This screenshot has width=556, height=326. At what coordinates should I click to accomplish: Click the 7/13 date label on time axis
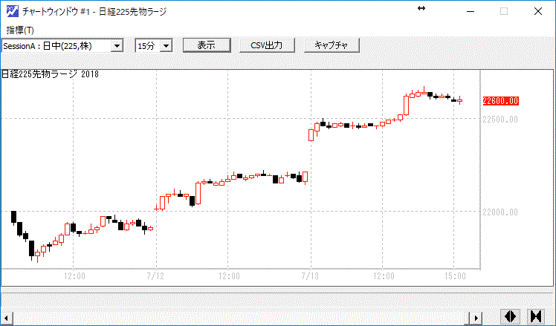pyautogui.click(x=310, y=276)
